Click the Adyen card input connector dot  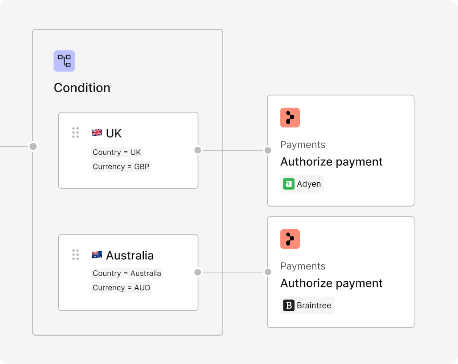pos(268,150)
